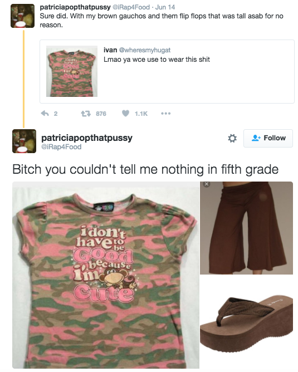Open the @iRap4Food handle under the lower name

[61, 147]
